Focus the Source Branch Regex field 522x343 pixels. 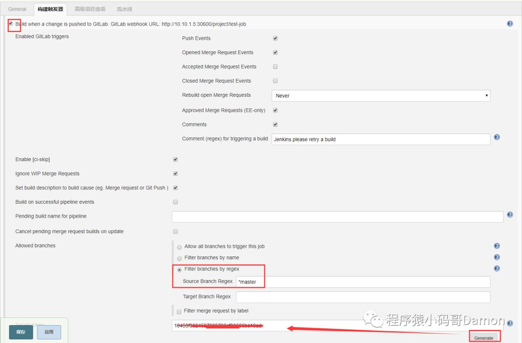pyautogui.click(x=363, y=282)
